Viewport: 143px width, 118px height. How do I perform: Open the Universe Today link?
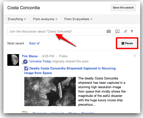pyautogui.click(x=40, y=61)
